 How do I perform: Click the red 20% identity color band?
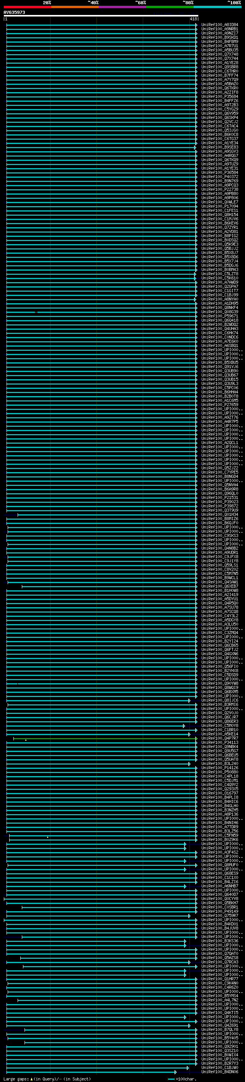[27, 7]
